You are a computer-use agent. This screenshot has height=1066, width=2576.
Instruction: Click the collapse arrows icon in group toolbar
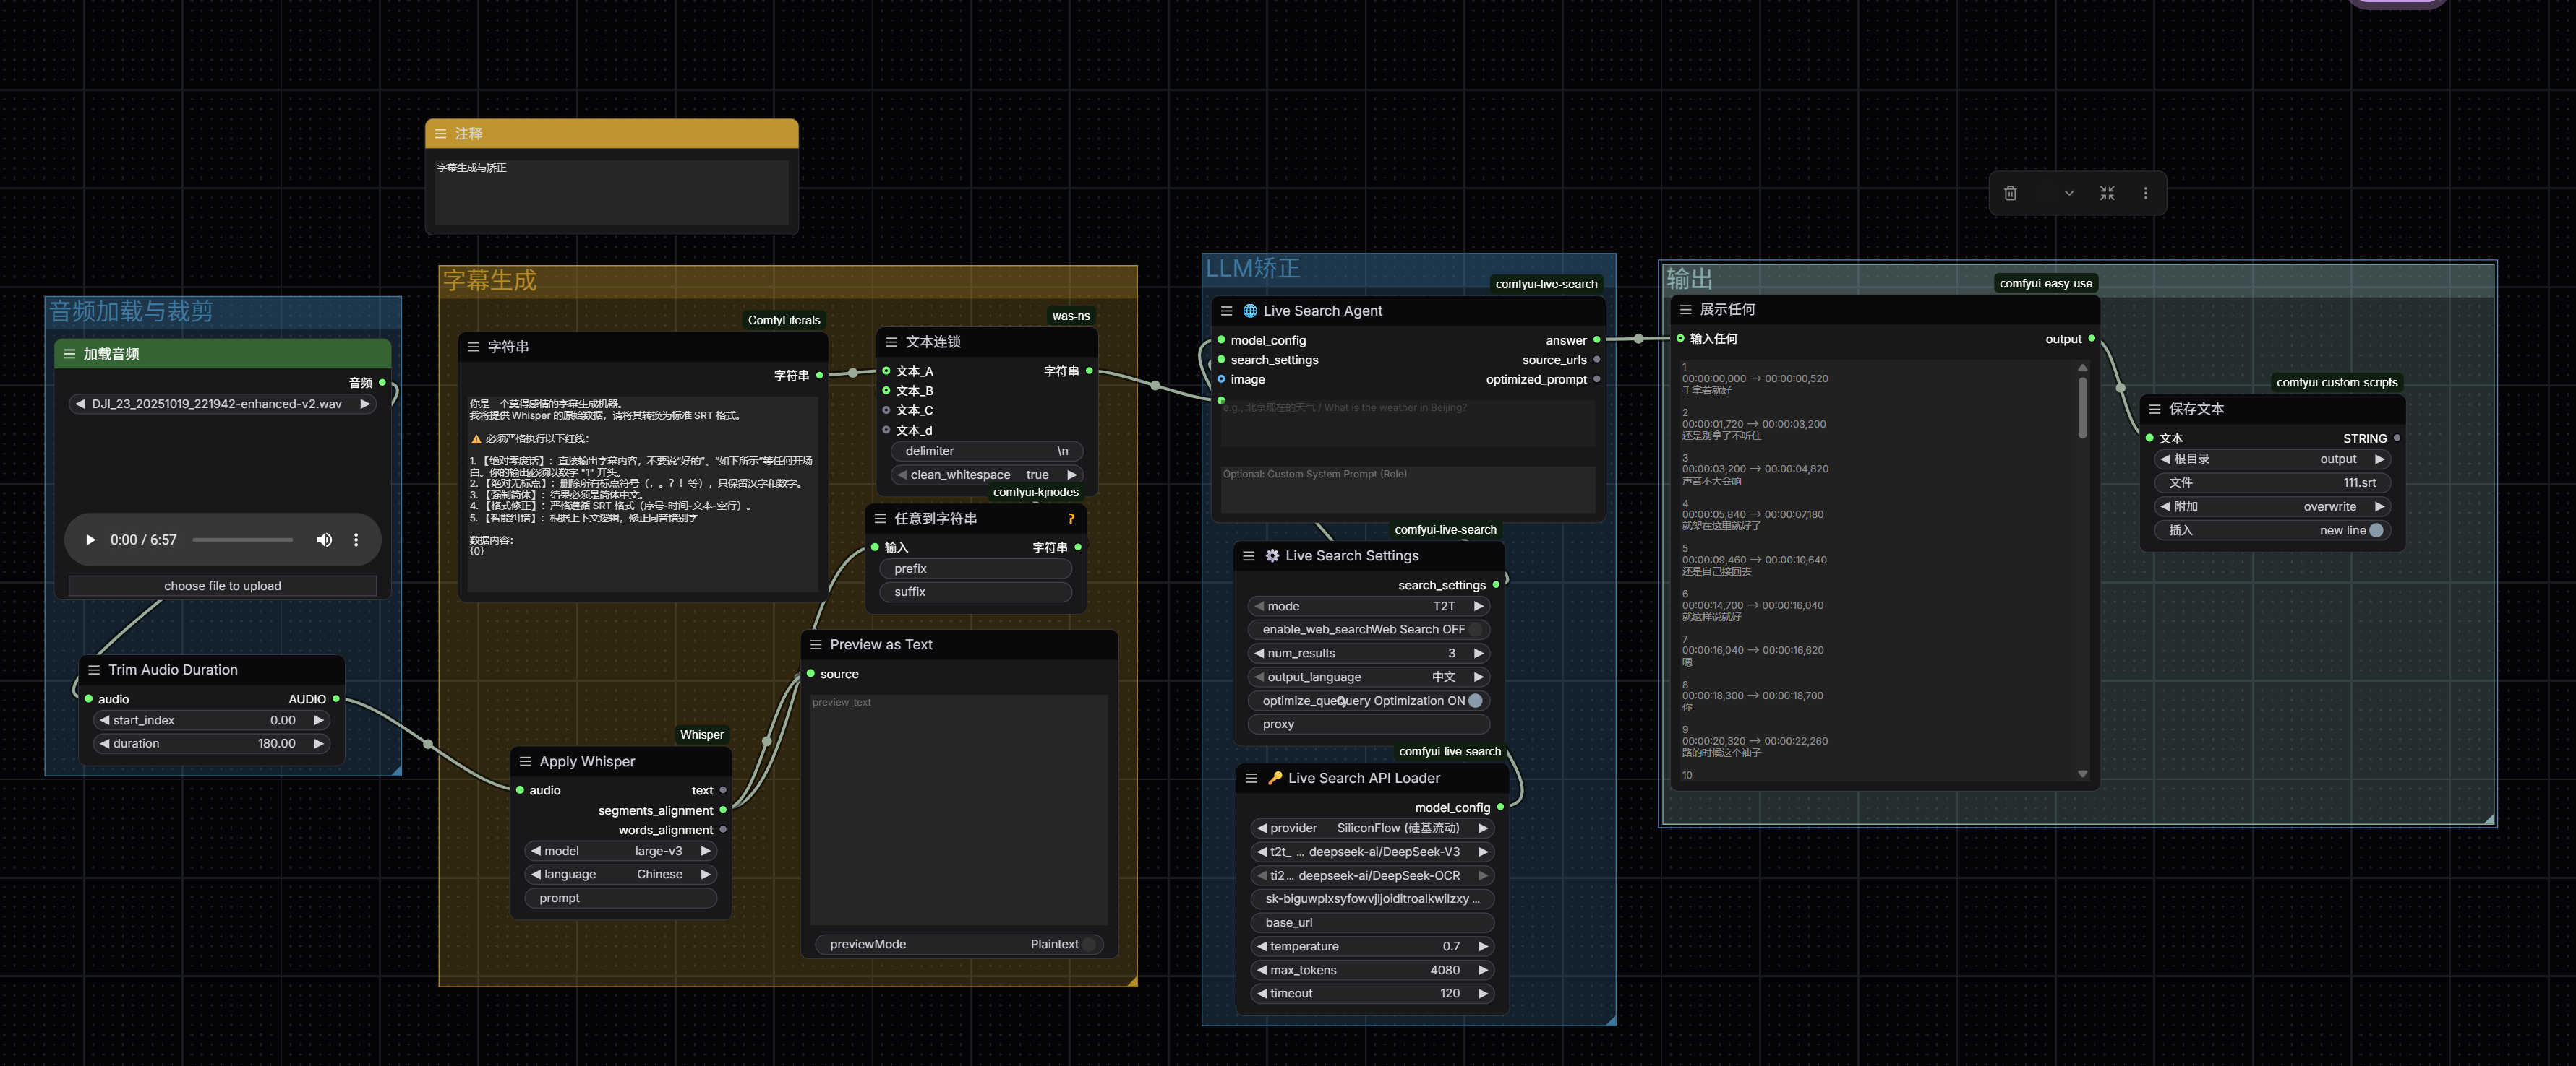click(x=2107, y=193)
